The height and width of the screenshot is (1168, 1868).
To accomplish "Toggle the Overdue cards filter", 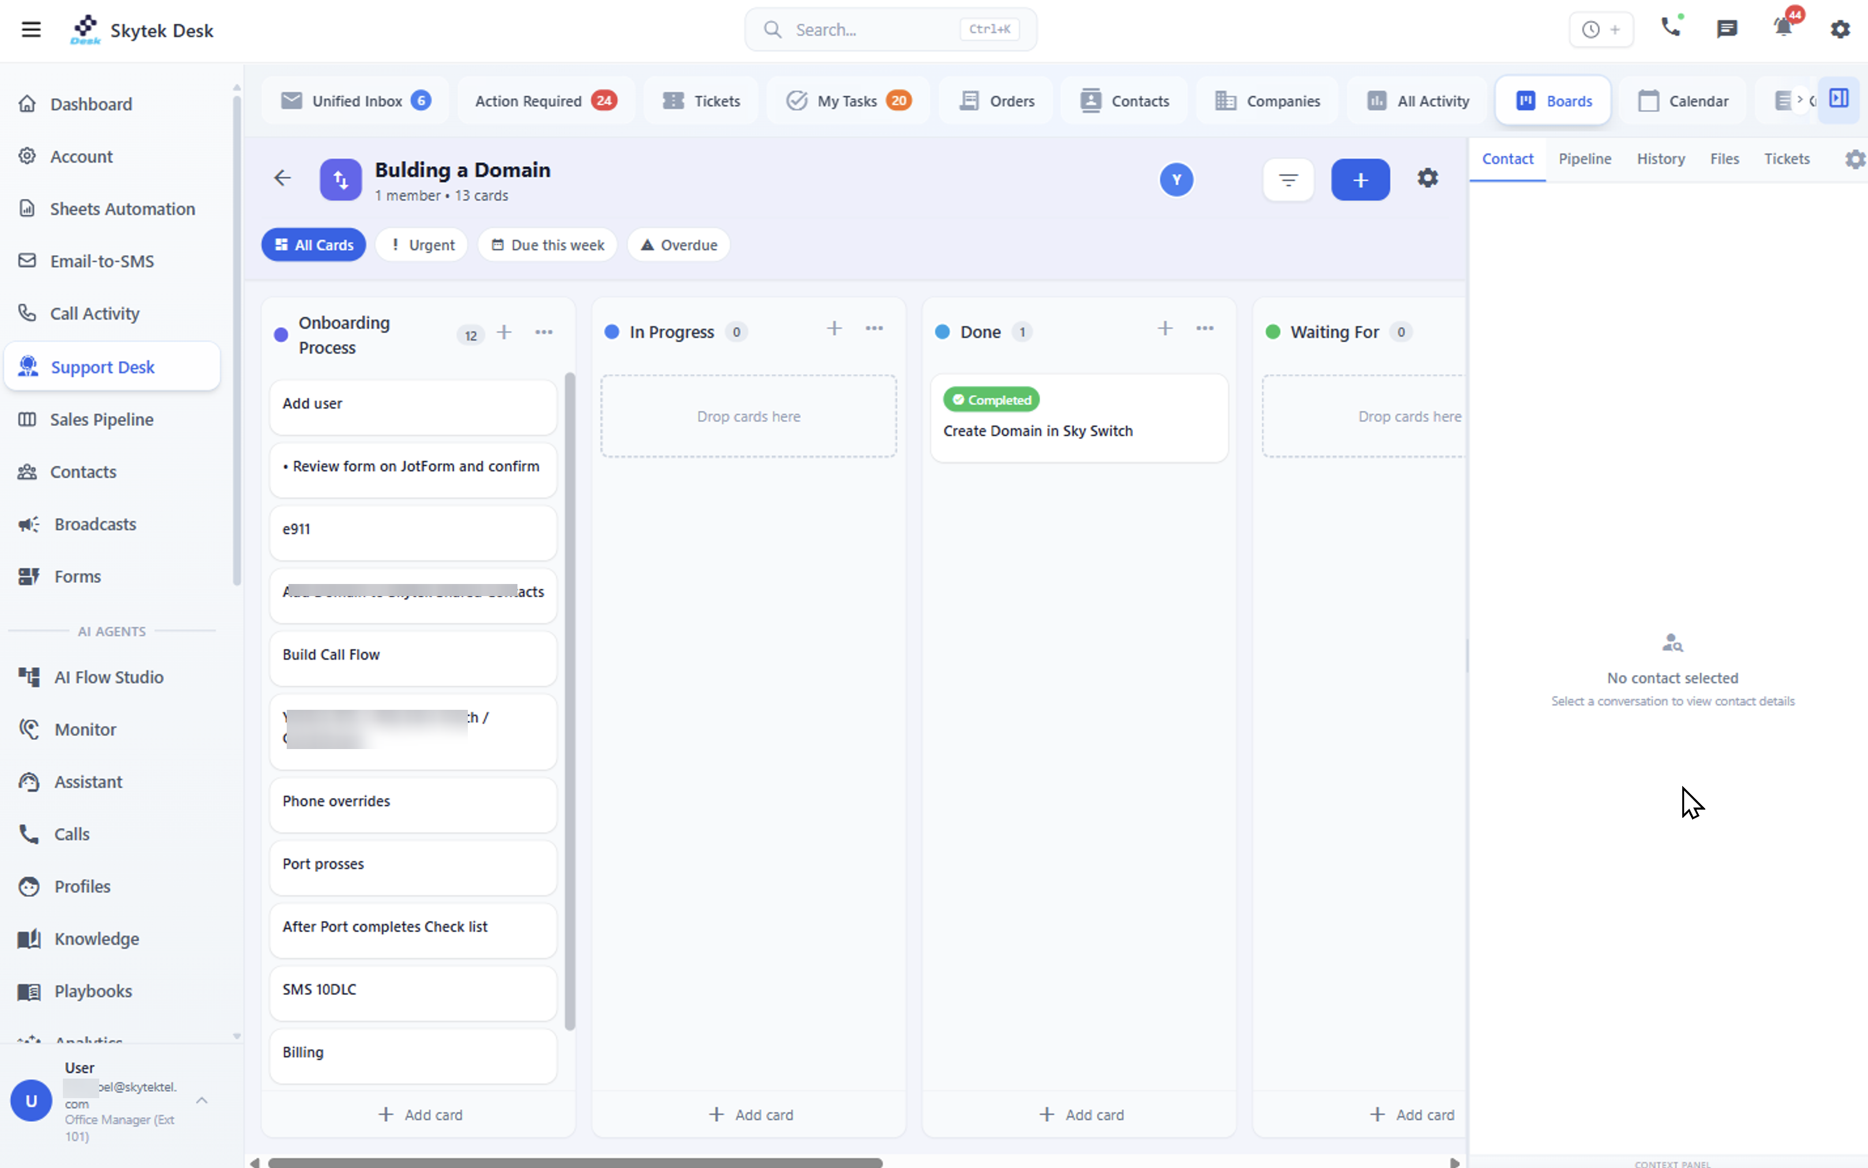I will tap(677, 244).
